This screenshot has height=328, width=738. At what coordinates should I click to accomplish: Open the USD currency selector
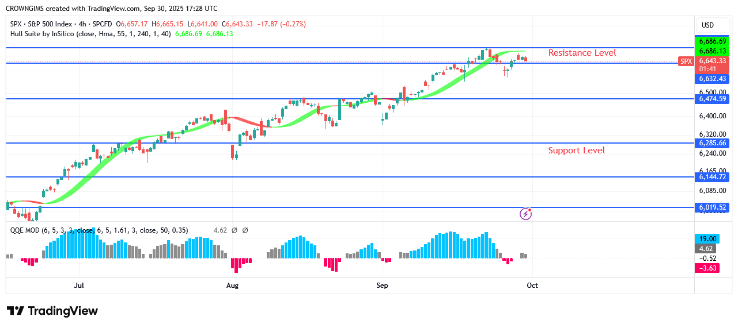[707, 25]
